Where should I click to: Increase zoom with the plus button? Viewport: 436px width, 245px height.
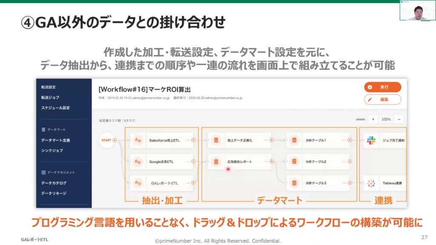tap(373, 120)
